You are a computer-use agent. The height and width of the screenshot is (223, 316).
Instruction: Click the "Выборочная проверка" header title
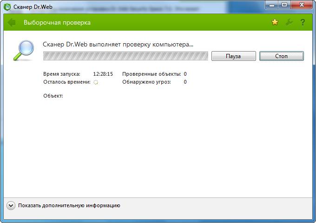click(x=57, y=22)
